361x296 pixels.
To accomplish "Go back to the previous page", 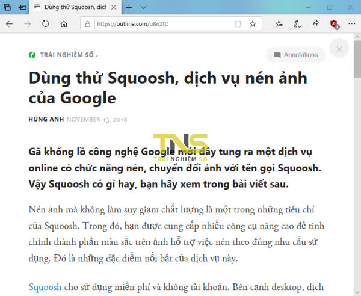I will pos(9,24).
